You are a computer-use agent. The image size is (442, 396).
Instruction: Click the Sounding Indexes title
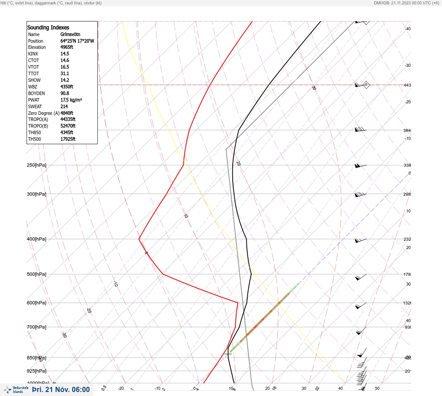point(48,27)
